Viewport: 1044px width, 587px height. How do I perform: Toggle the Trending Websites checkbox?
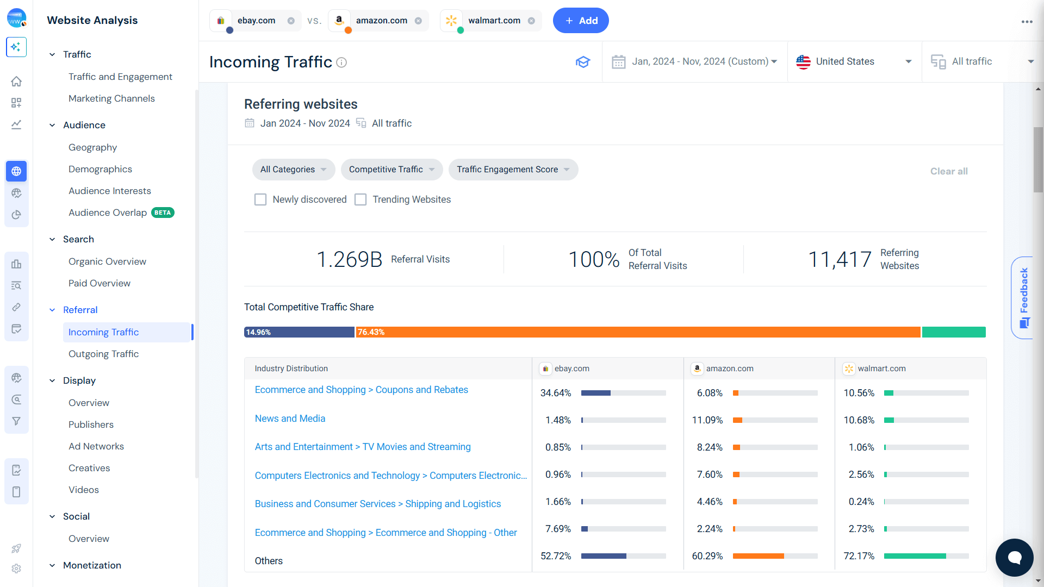361,199
